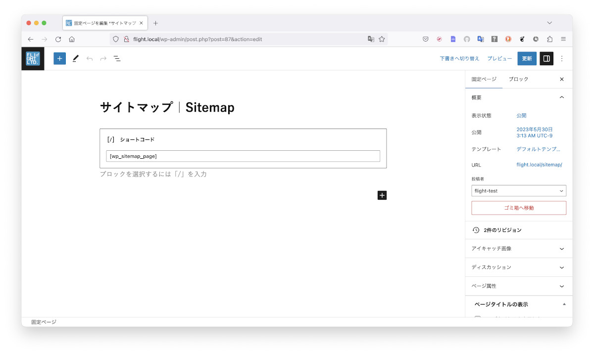The image size is (594, 355).
Task: Add a block with the black plus button
Action: pos(382,195)
